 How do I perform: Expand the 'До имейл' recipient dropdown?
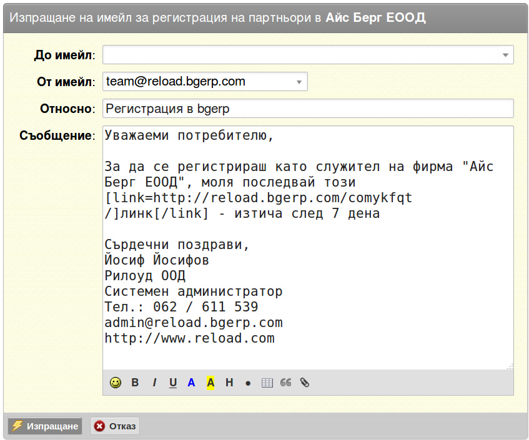click(x=505, y=55)
